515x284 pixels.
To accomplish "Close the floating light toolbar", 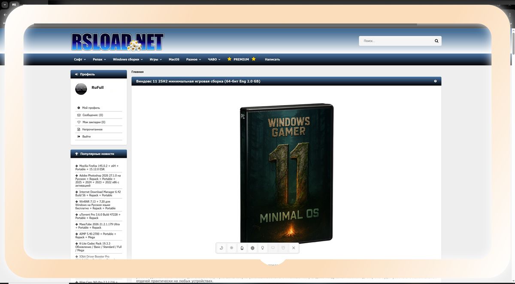I will point(294,248).
